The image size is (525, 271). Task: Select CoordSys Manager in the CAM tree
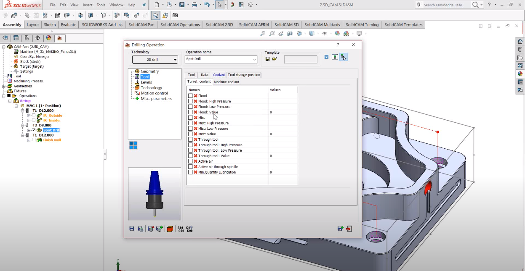click(x=35, y=57)
